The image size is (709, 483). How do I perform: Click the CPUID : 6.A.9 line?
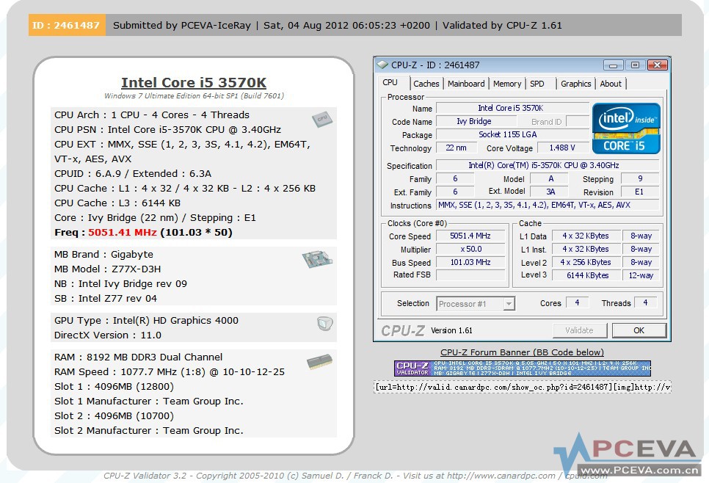[133, 174]
